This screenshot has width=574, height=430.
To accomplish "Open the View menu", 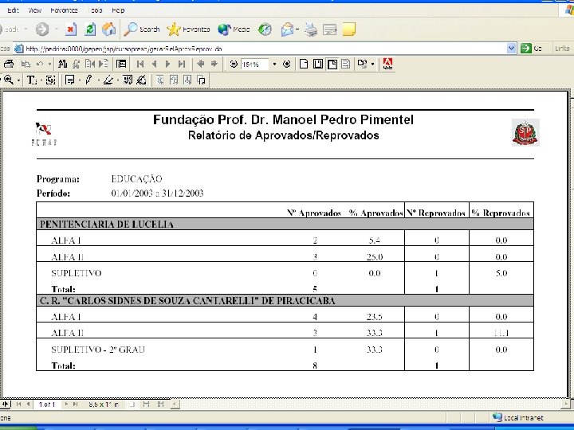I will pos(35,10).
